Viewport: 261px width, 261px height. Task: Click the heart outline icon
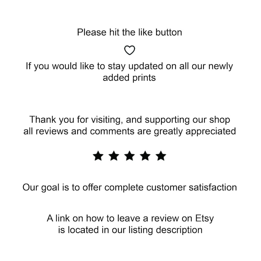click(130, 50)
